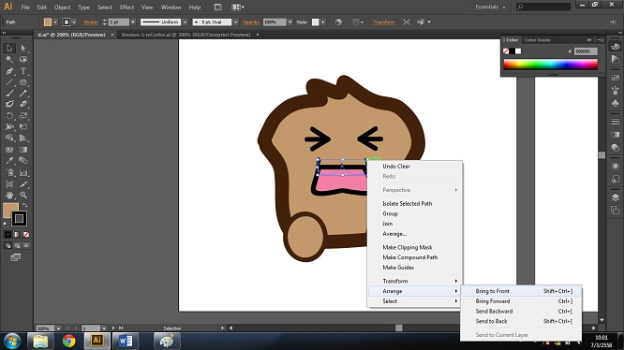Open Essentials workspace switcher

pyautogui.click(x=490, y=7)
